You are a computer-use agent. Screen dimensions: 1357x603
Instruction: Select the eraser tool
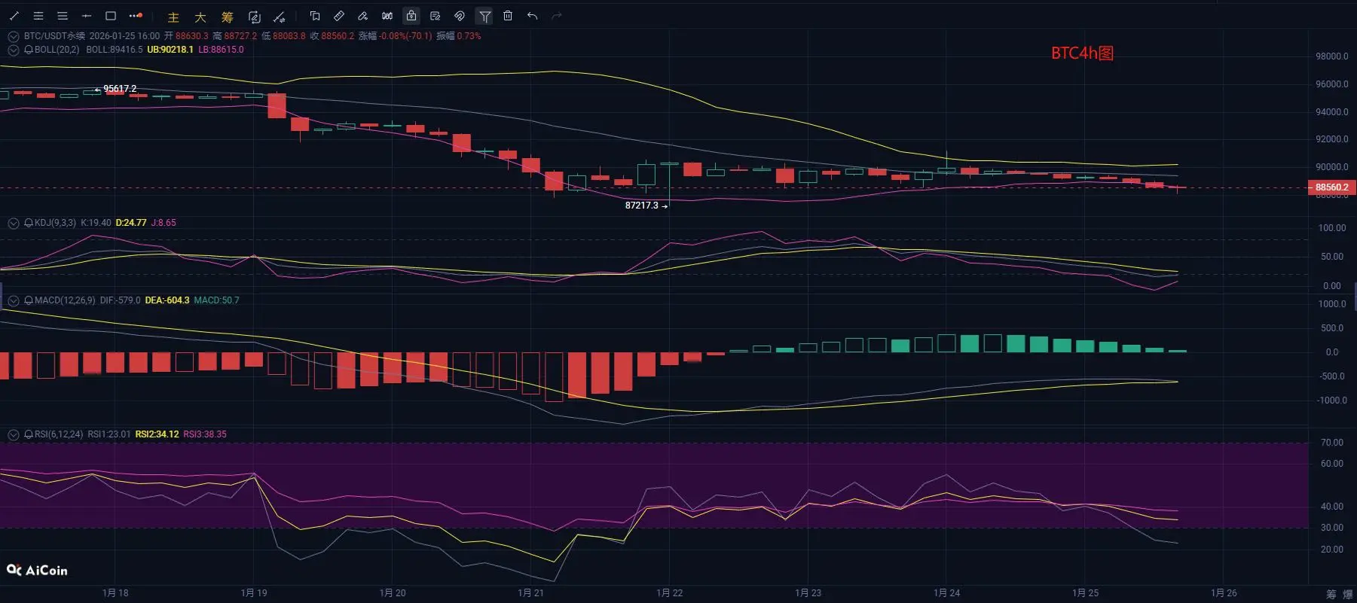(x=363, y=16)
